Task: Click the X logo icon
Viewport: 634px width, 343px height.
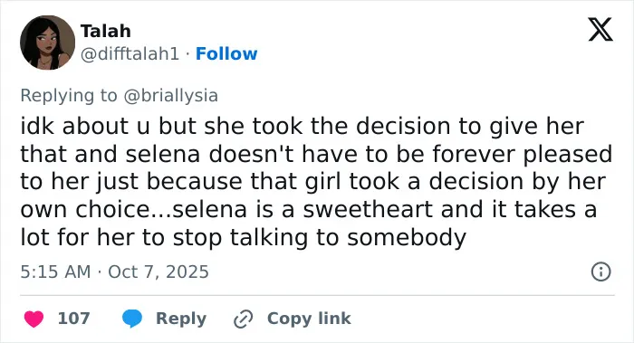Action: click(x=600, y=29)
